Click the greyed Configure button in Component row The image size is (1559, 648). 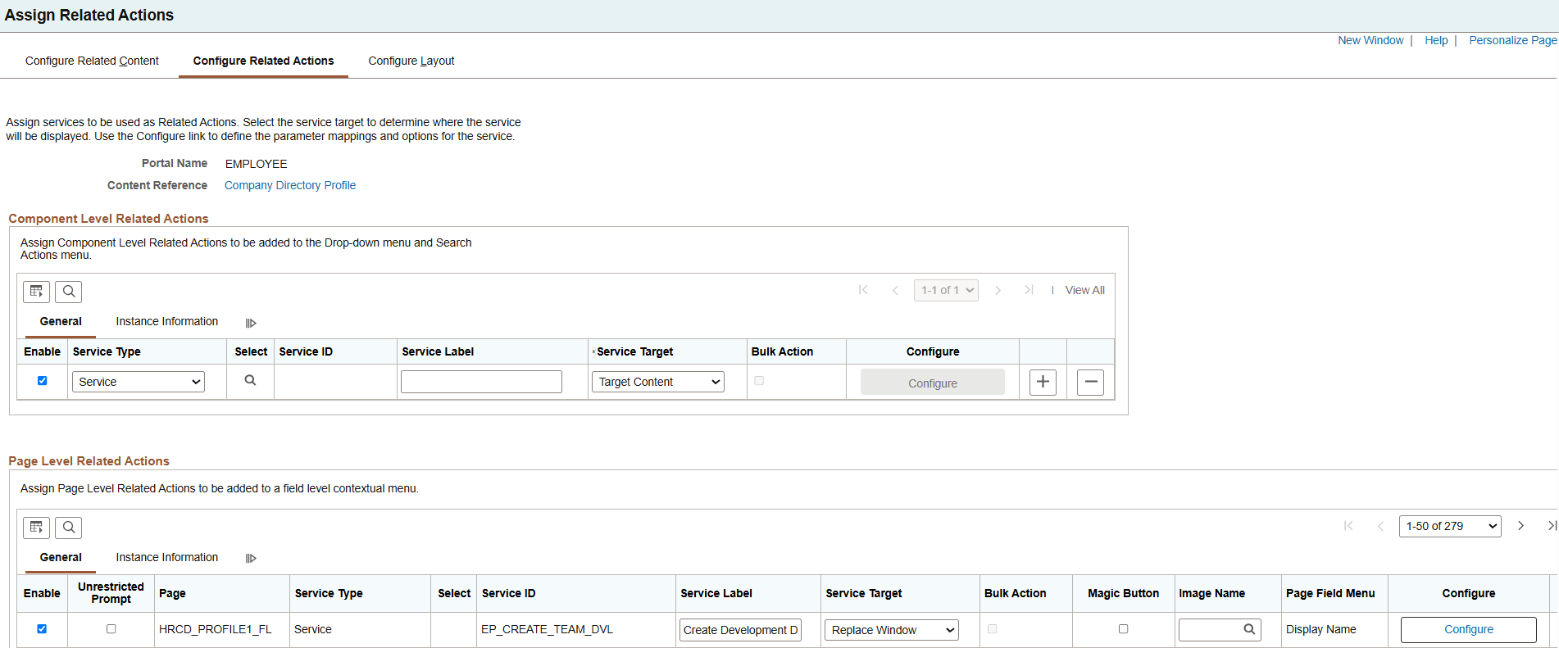click(933, 383)
